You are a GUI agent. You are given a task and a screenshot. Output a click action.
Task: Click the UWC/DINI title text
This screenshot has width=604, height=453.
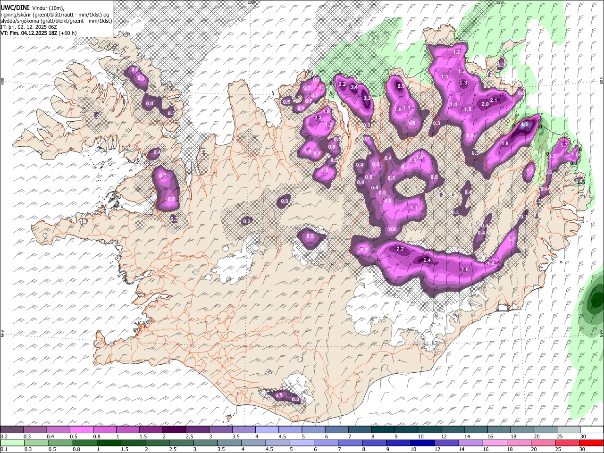[15, 8]
